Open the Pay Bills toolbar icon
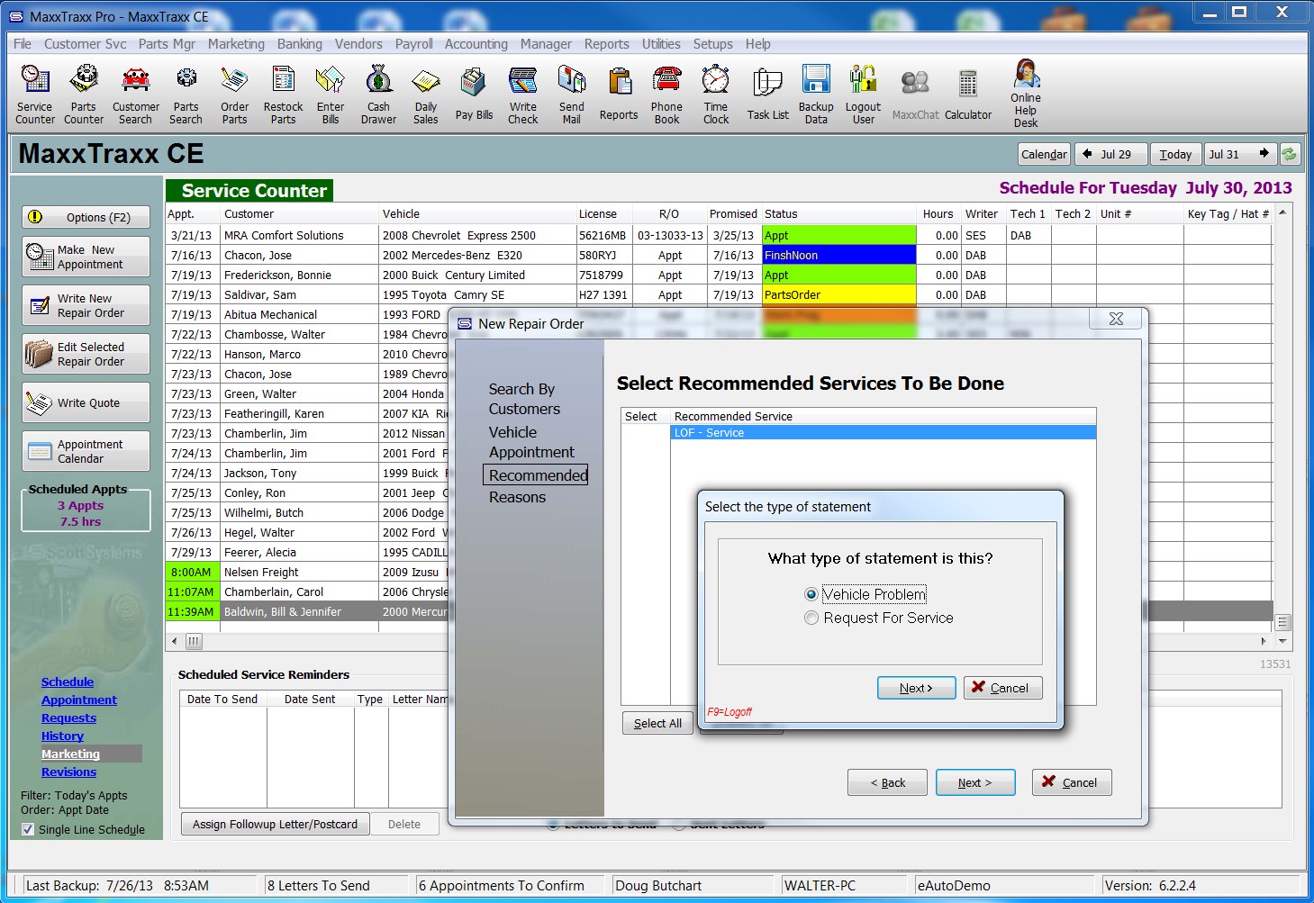This screenshot has height=903, width=1314. click(x=474, y=95)
